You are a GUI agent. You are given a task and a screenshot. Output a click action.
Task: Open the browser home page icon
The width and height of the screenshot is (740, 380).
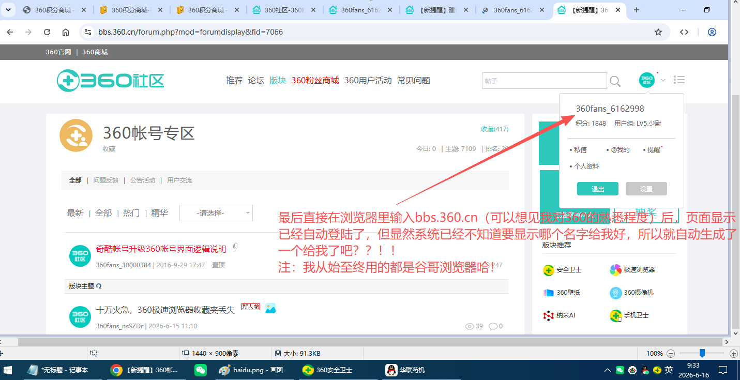tap(66, 32)
